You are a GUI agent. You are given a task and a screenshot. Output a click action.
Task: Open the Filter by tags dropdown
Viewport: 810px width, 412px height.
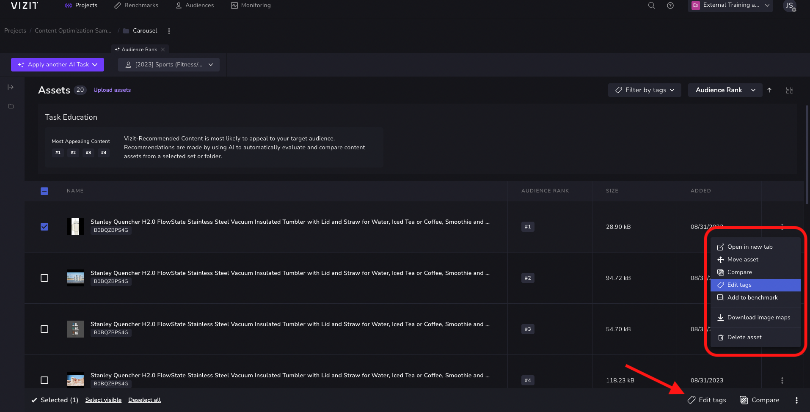tap(645, 90)
